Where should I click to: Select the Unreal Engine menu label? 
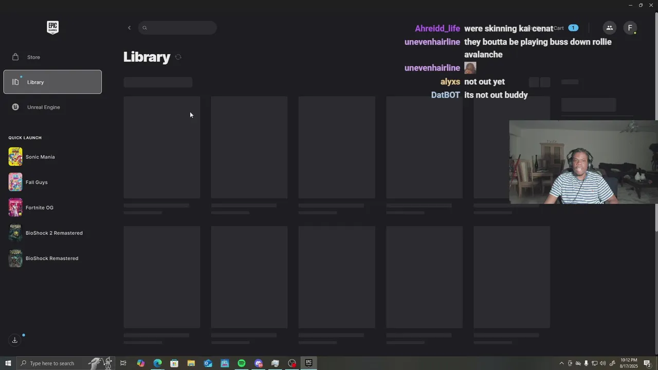click(44, 107)
